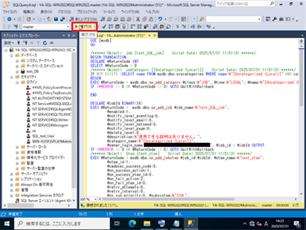The height and width of the screenshot is (230, 306).
Task: Click the Comment Out selected lines icon
Action: (x=177, y=26)
